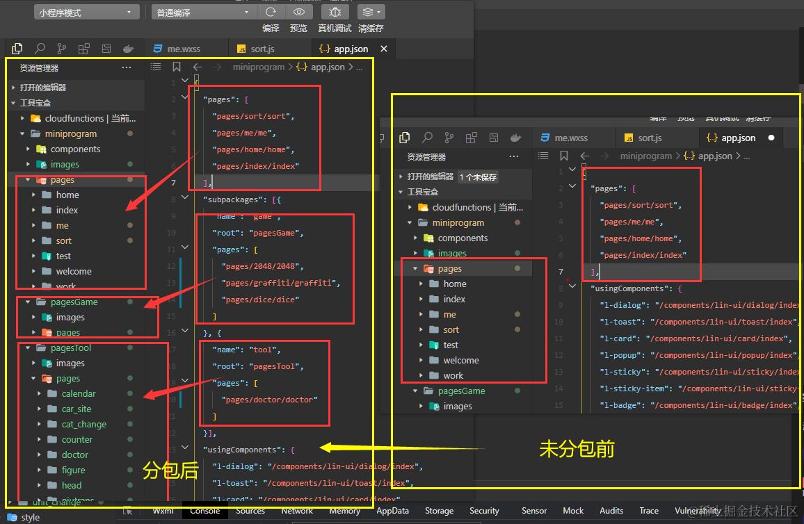Screen dimensions: 804x524
Task: Click the back arrow in left editor breadcrumb
Action: click(x=198, y=67)
